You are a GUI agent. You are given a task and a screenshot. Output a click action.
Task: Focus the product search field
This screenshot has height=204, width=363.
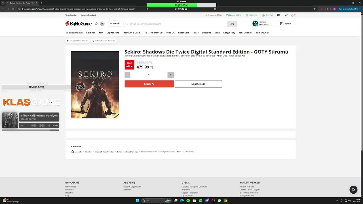pyautogui.click(x=175, y=24)
